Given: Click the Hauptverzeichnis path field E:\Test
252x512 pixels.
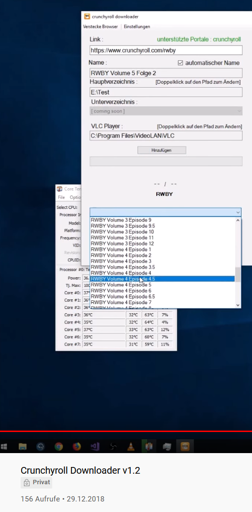Looking at the screenshot, I should tap(166, 92).
